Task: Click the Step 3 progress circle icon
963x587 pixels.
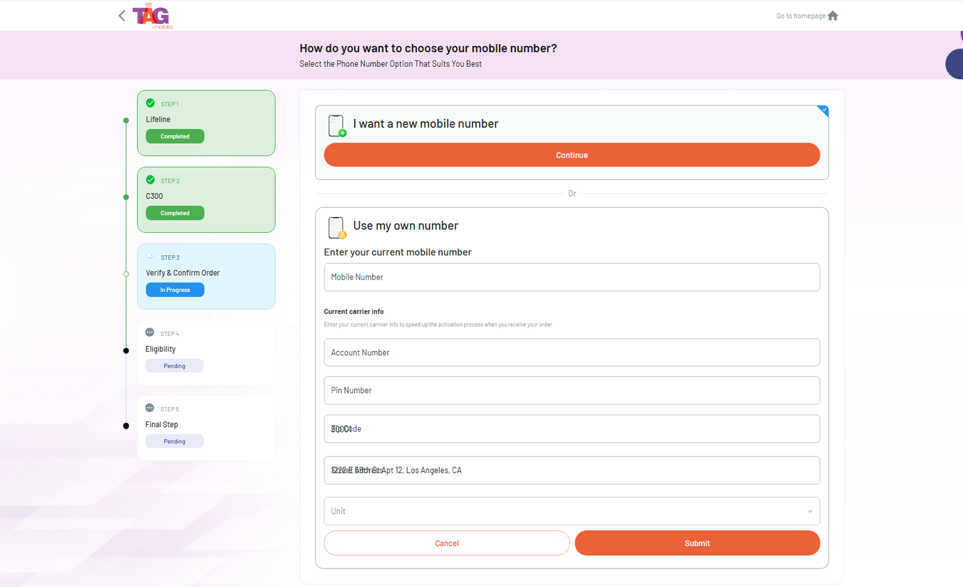Action: click(x=150, y=256)
